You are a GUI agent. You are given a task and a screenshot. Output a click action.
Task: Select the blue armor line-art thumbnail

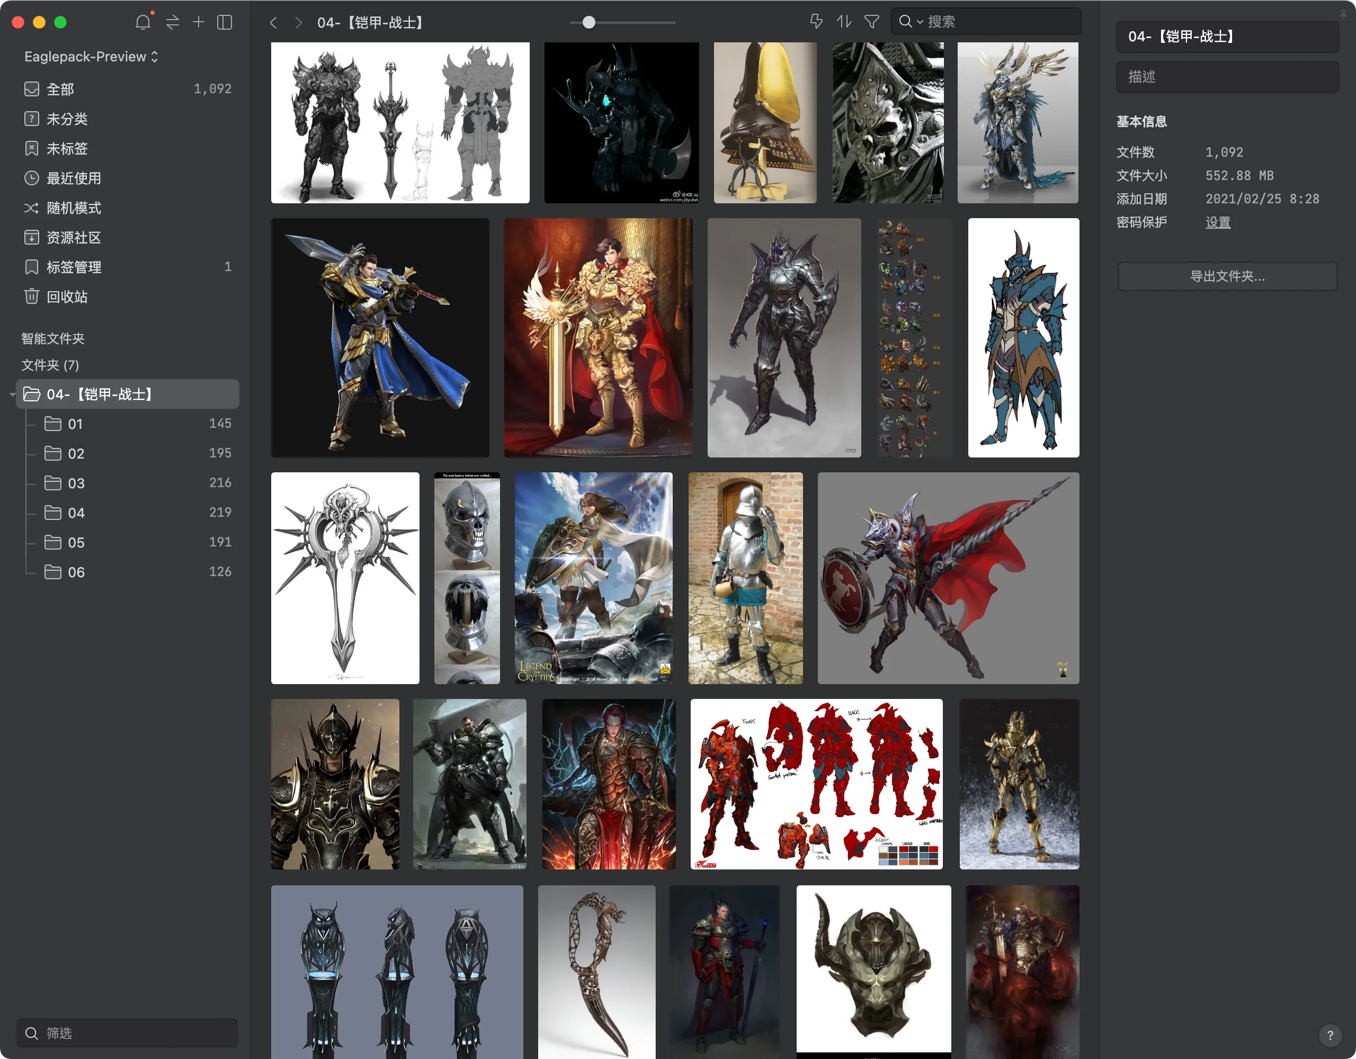(1023, 338)
